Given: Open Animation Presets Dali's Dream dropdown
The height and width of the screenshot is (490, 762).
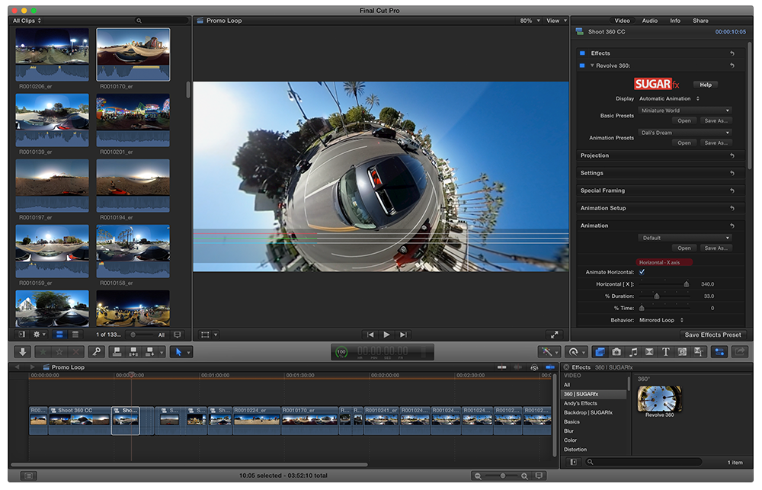Looking at the screenshot, I should coord(684,133).
